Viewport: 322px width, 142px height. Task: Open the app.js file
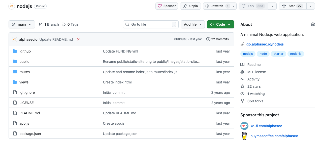coord(24,123)
